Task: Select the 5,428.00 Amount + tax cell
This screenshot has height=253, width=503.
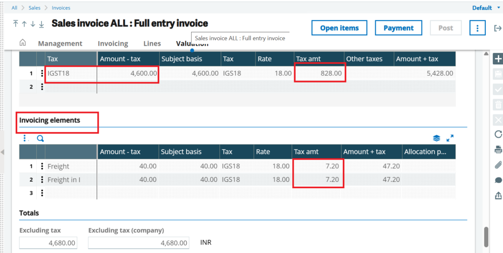Action: [x=424, y=73]
